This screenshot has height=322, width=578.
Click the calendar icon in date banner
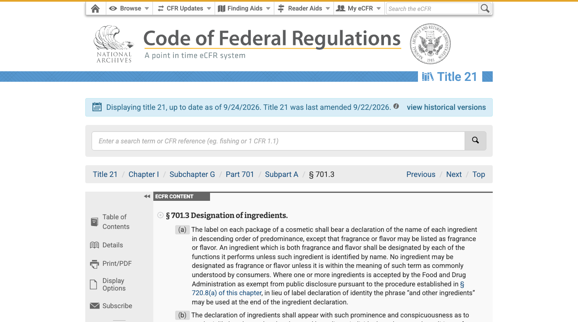[97, 107]
